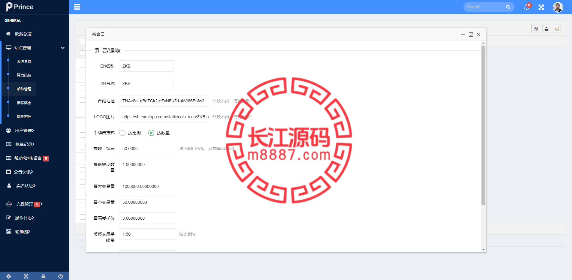Click the person icon beside 实名认证
This screenshot has width=572, height=280.
(9, 185)
